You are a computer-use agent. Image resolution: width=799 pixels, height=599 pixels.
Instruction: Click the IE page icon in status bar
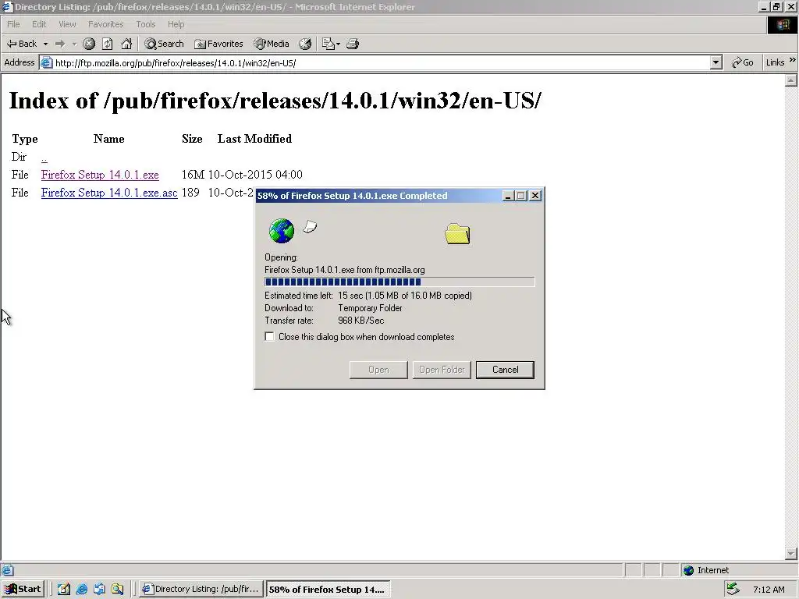tap(7, 570)
